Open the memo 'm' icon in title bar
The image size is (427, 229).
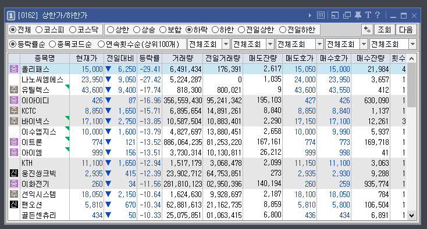321,15
